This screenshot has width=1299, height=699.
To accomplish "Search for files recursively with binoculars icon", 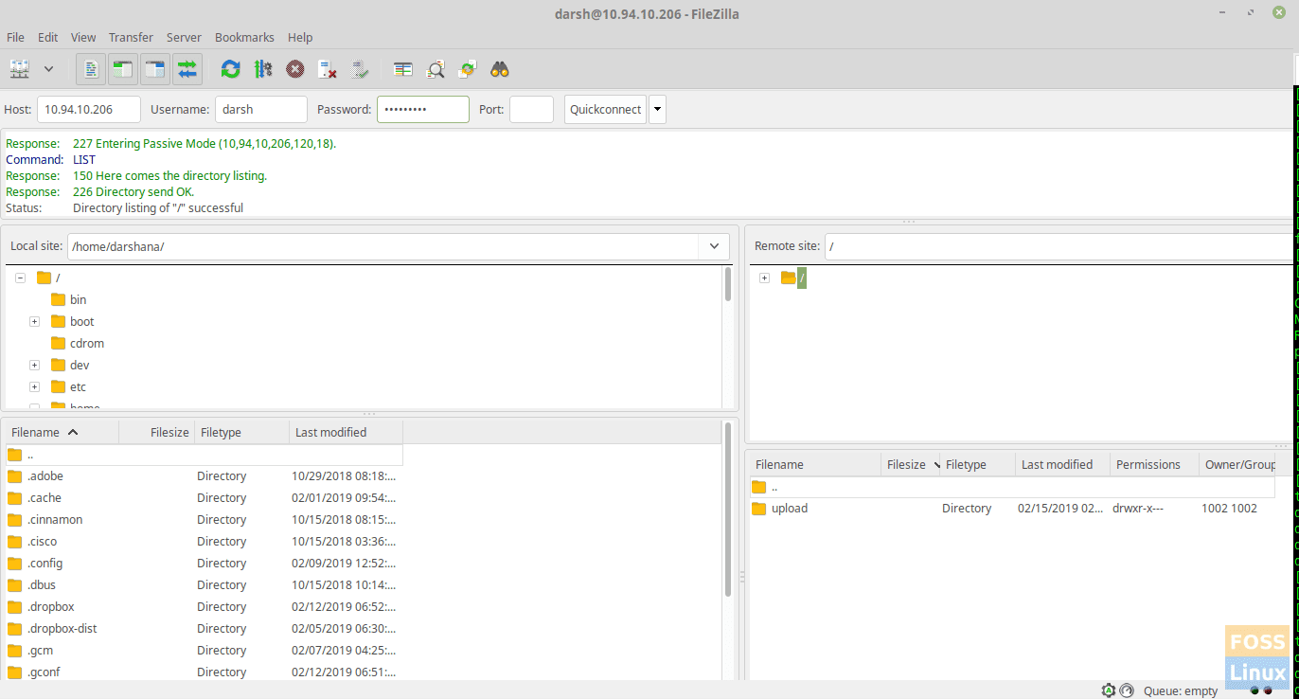I will click(x=500, y=69).
